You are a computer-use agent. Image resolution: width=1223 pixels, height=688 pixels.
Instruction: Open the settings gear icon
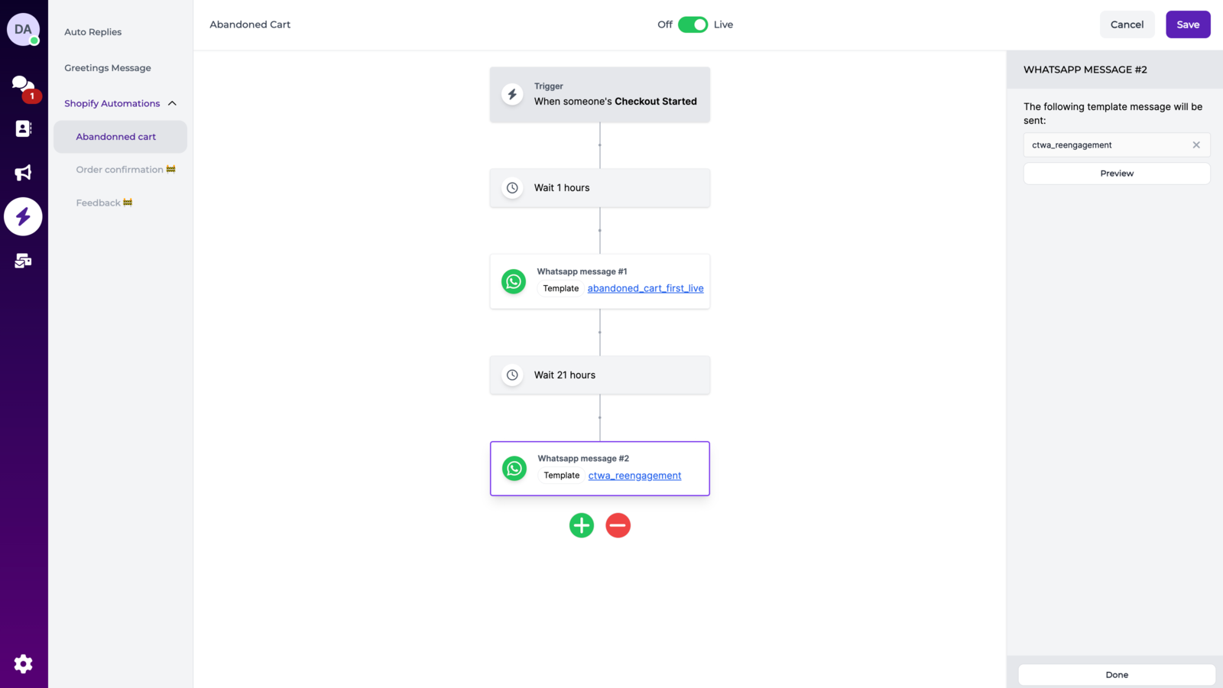(23, 664)
